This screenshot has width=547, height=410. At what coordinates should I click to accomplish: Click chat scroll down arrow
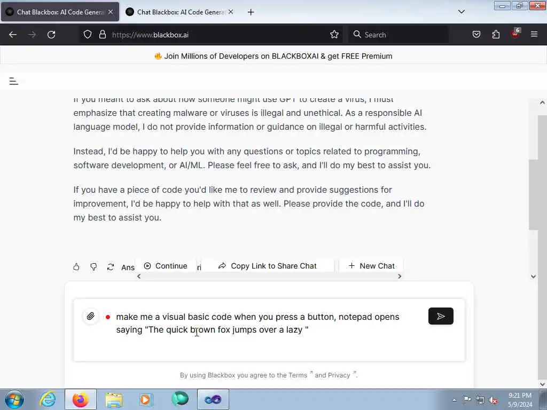pyautogui.click(x=533, y=277)
